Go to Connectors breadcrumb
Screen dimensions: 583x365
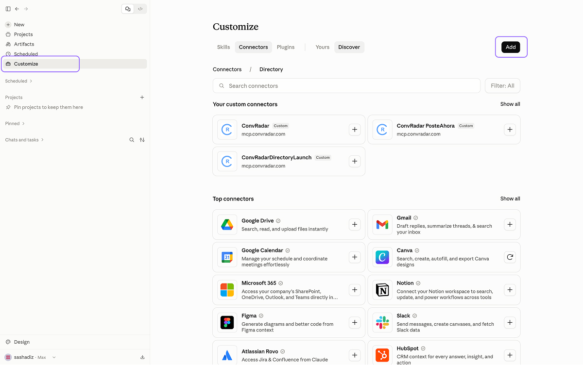pos(227,69)
